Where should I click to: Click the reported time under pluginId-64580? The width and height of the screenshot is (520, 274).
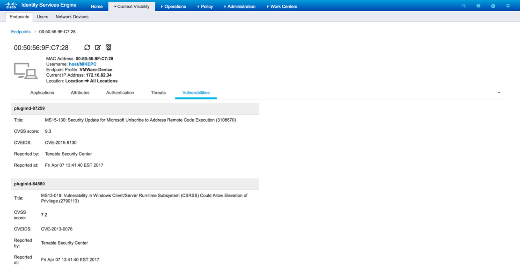(x=70, y=260)
